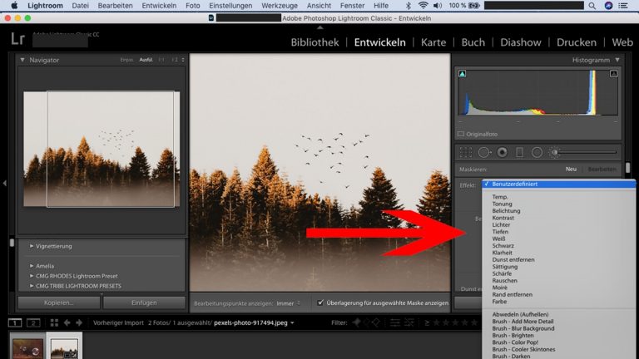Open Navigator zoom level options arrows
This screenshot has width=639, height=359.
pos(183,60)
